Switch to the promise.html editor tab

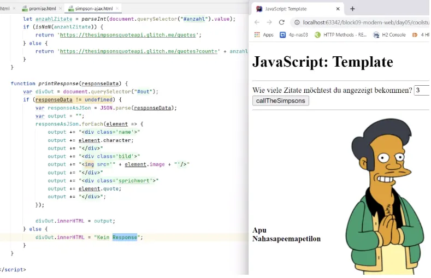[39, 9]
